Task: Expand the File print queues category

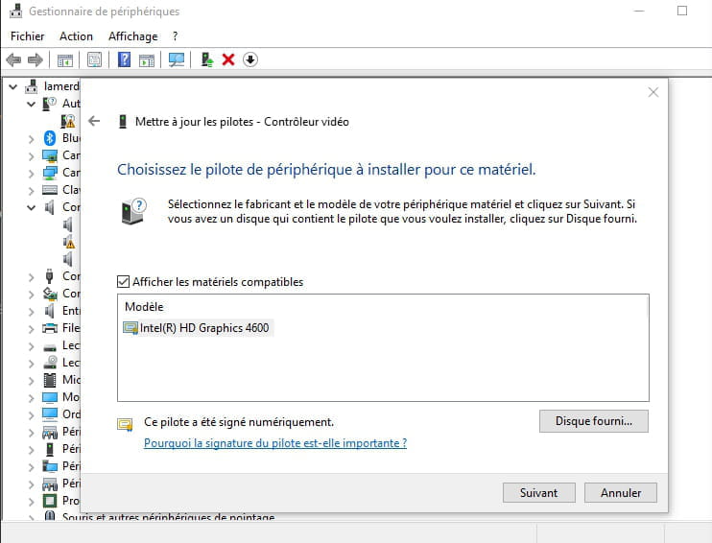Action: tap(31, 329)
